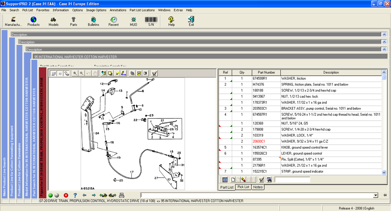Viewport: 391px width, 211px height.
Task: Select the yellow sticky note annotation tool
Action: 110,73
